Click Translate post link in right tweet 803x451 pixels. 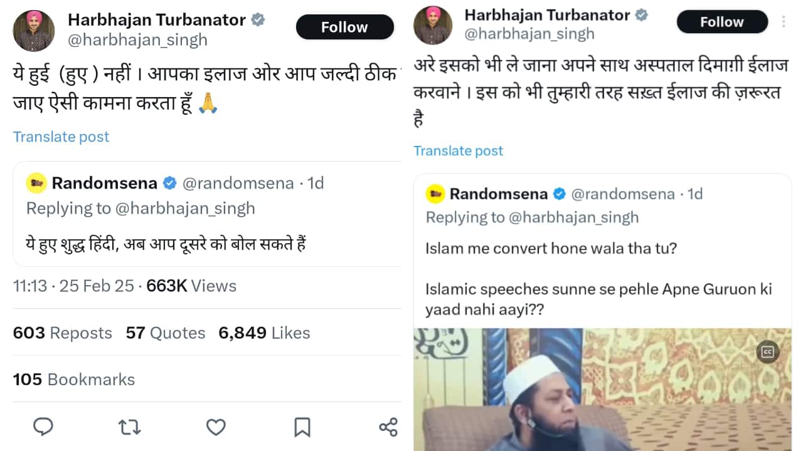click(x=458, y=150)
